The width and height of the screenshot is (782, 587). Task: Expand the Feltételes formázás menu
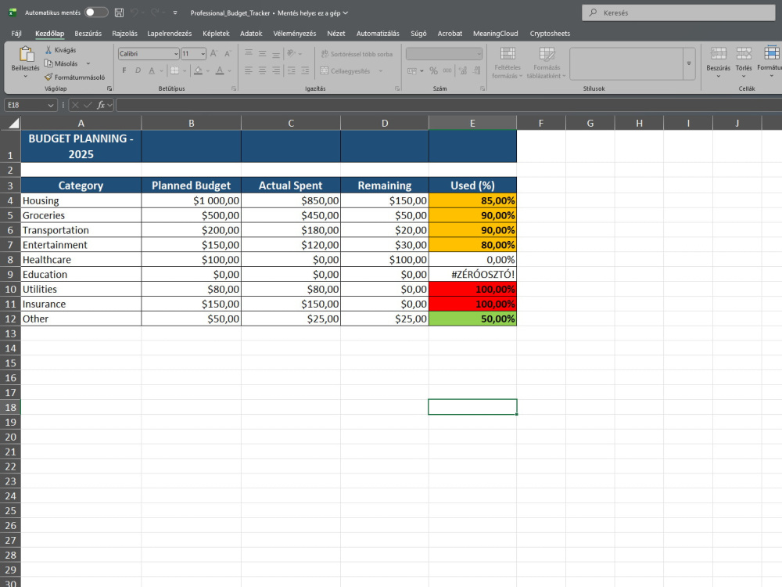508,63
